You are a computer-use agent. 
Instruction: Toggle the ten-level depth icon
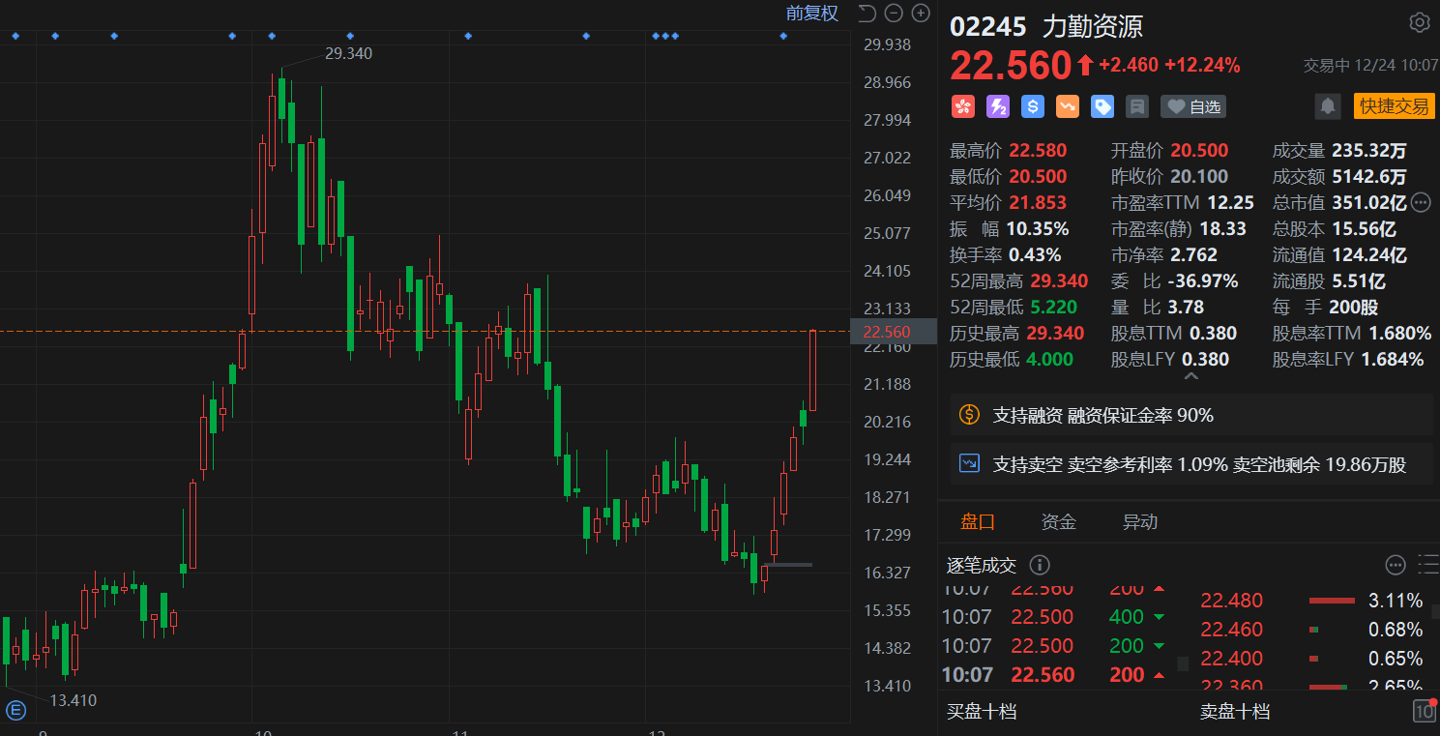[1425, 712]
